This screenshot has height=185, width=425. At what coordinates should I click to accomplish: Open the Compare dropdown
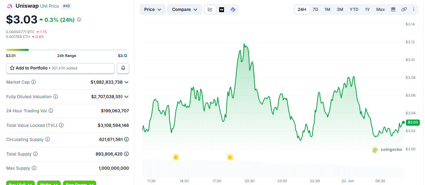pyautogui.click(x=184, y=9)
